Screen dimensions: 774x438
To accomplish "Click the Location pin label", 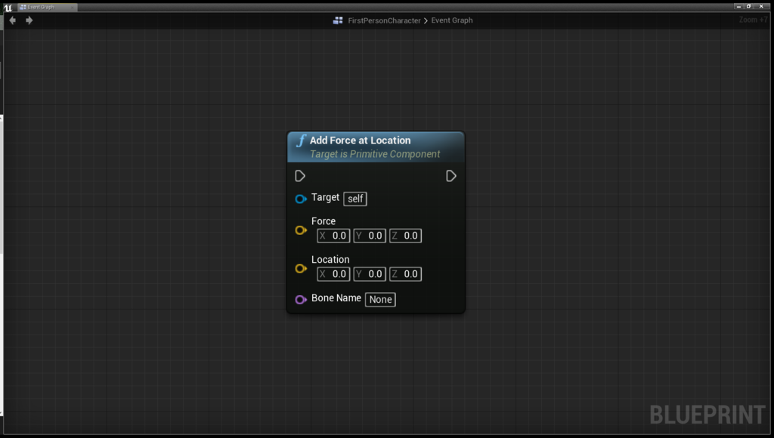I will tap(330, 260).
